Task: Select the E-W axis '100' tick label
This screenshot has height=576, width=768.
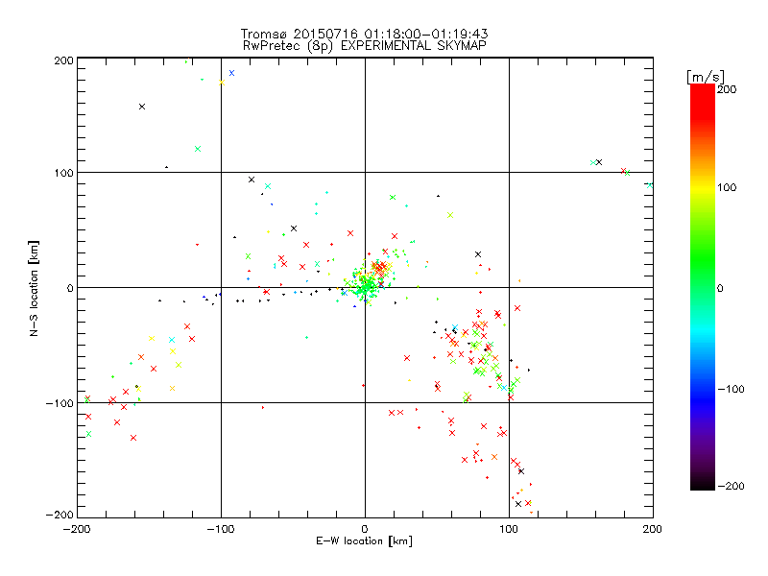Action: pos(509,529)
